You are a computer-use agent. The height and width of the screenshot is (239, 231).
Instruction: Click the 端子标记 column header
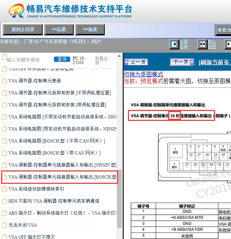(x=187, y=206)
